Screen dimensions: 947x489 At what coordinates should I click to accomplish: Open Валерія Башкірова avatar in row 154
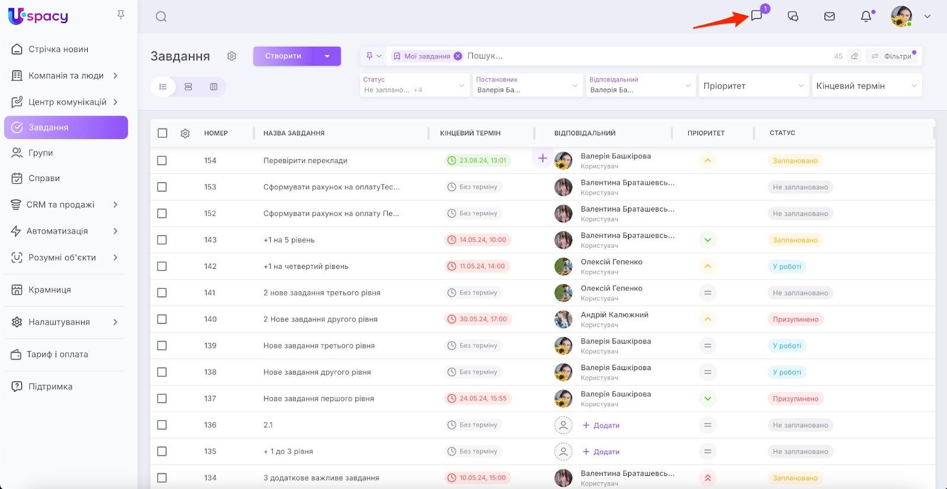click(563, 161)
